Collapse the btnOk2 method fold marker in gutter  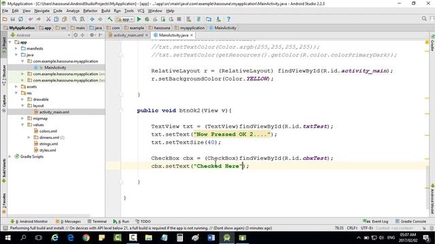pyautogui.click(x=121, y=110)
